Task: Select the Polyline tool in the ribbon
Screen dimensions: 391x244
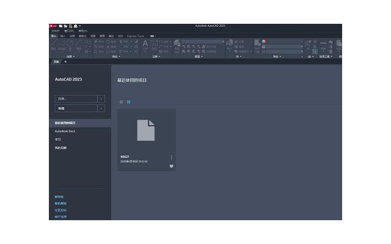Action: click(62, 45)
